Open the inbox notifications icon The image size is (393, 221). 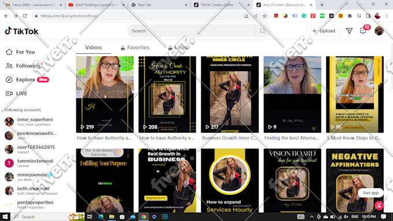pyautogui.click(x=363, y=31)
